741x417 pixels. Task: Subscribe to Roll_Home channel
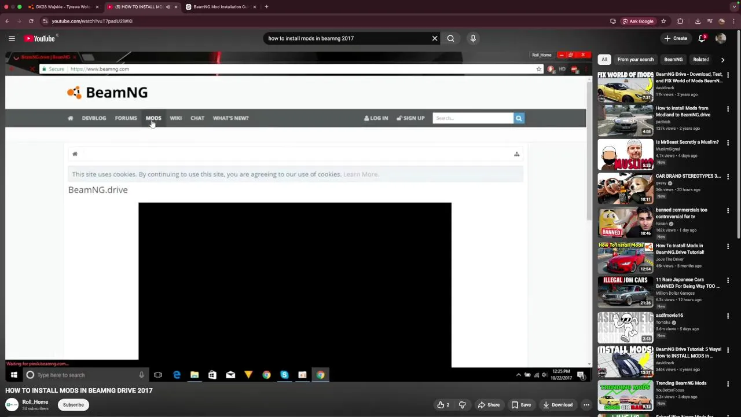(x=74, y=405)
